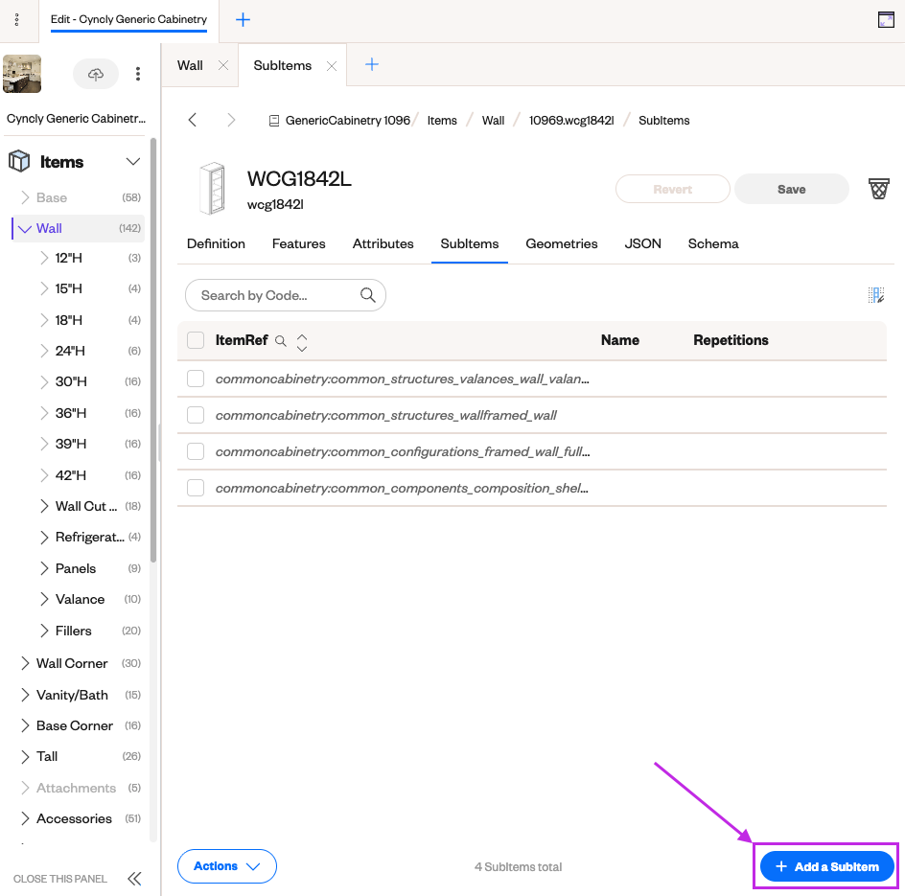This screenshot has width=905, height=896.
Task: Check the composition_shel... subitem checkbox
Action: (196, 488)
